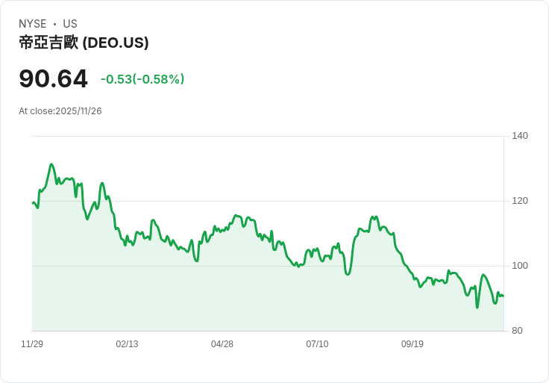Select the current price 90.64
Image resolution: width=549 pixels, height=383 pixels.
pos(53,78)
